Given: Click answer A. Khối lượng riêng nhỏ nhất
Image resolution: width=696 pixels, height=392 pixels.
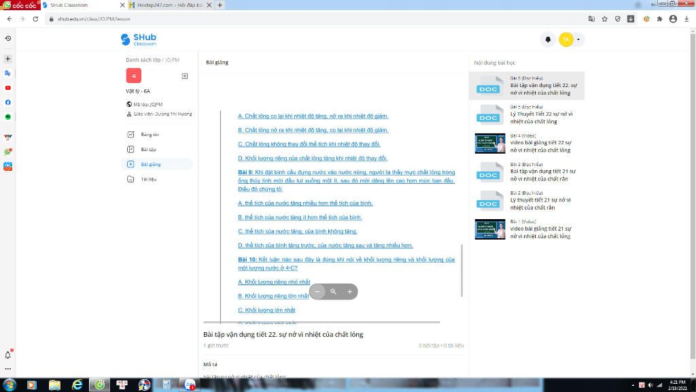Looking at the screenshot, I should 274,282.
